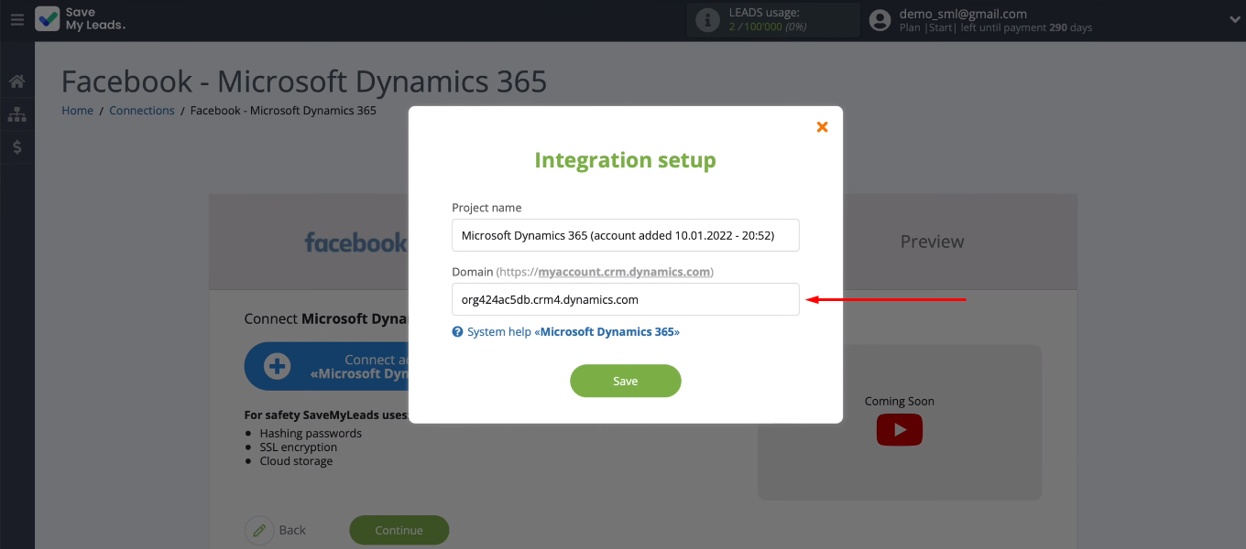Image resolution: width=1246 pixels, height=549 pixels.
Task: Expand the account dropdown chevron
Action: (x=1233, y=19)
